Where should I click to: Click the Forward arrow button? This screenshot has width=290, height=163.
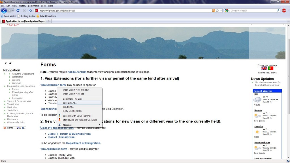pyautogui.click(x=9, y=10)
